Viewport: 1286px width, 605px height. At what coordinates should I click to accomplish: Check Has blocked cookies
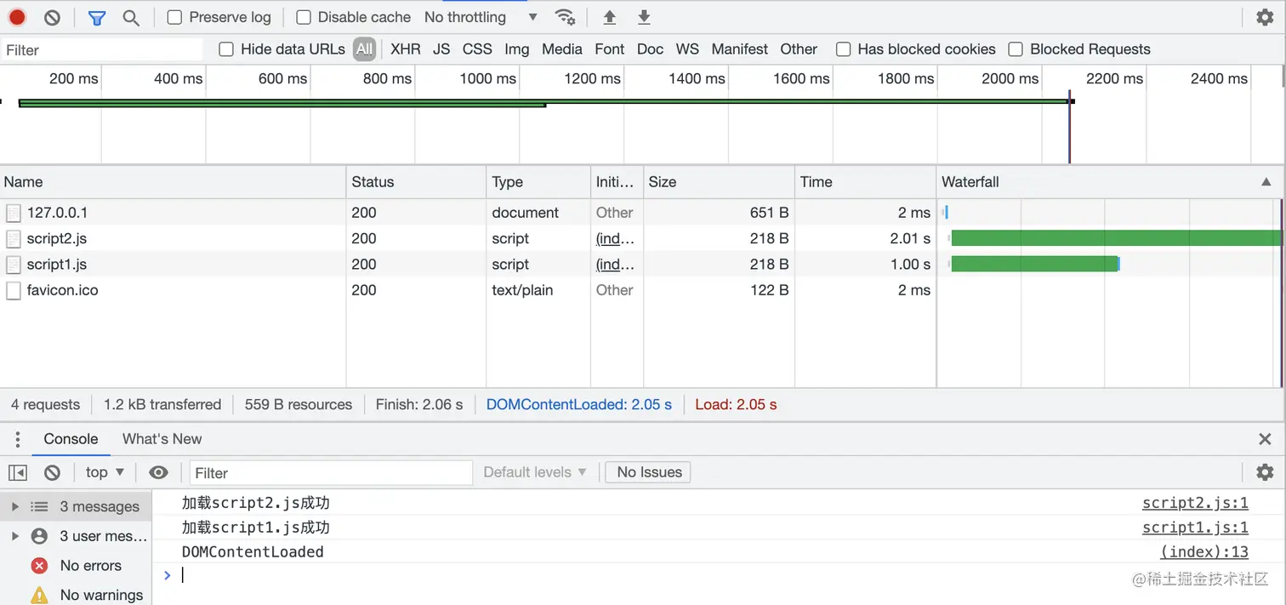tap(843, 49)
